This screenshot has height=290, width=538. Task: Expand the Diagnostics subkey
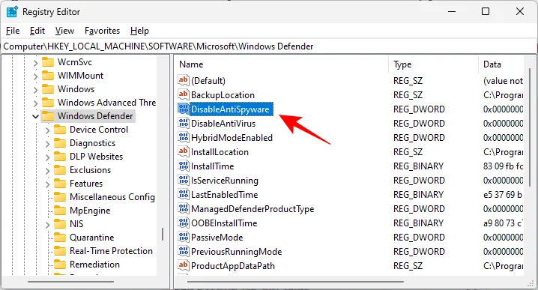click(x=47, y=144)
